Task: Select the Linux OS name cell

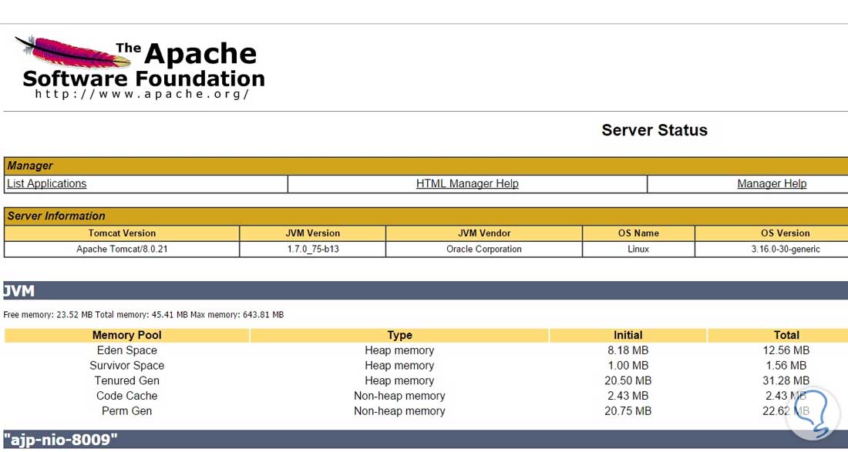Action: (x=639, y=249)
